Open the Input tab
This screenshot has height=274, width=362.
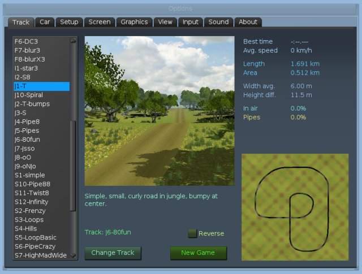coord(191,22)
